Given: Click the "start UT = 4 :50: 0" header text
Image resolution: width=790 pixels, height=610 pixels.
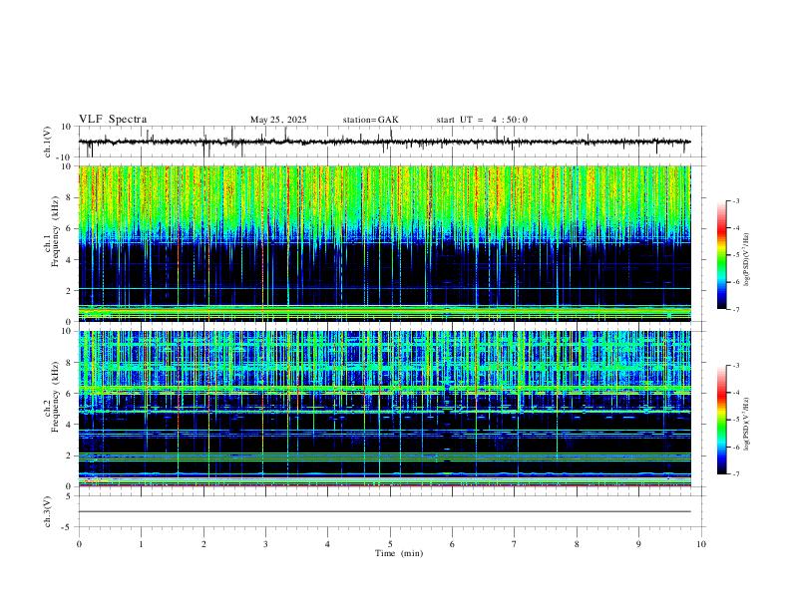Looking at the screenshot, I should (482, 120).
